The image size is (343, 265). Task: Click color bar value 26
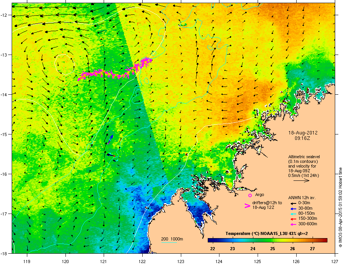[292, 249]
